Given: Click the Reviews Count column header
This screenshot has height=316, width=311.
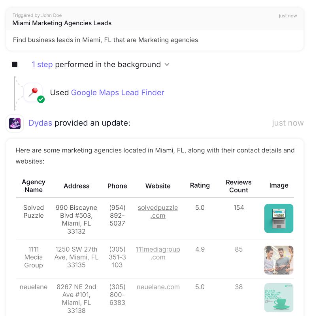Looking at the screenshot, I should point(239,186).
